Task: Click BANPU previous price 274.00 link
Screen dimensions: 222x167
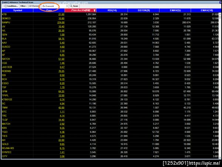Action: pos(61,23)
